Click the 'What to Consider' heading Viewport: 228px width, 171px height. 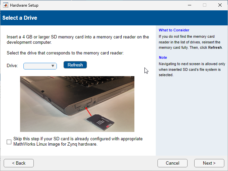coord(174,30)
